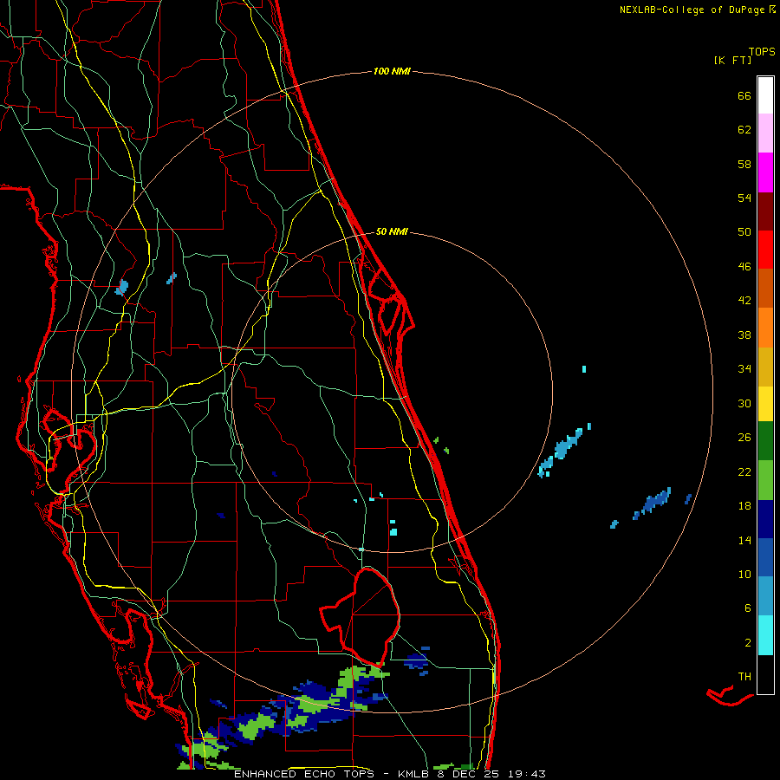Click the KMLB station ID in the caption
This screenshot has width=780, height=780.
(x=413, y=774)
